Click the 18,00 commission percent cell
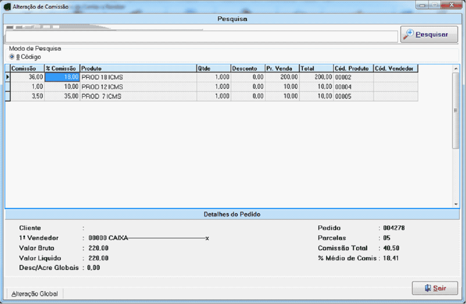Image resolution: width=466 pixels, height=304 pixels. (62, 77)
